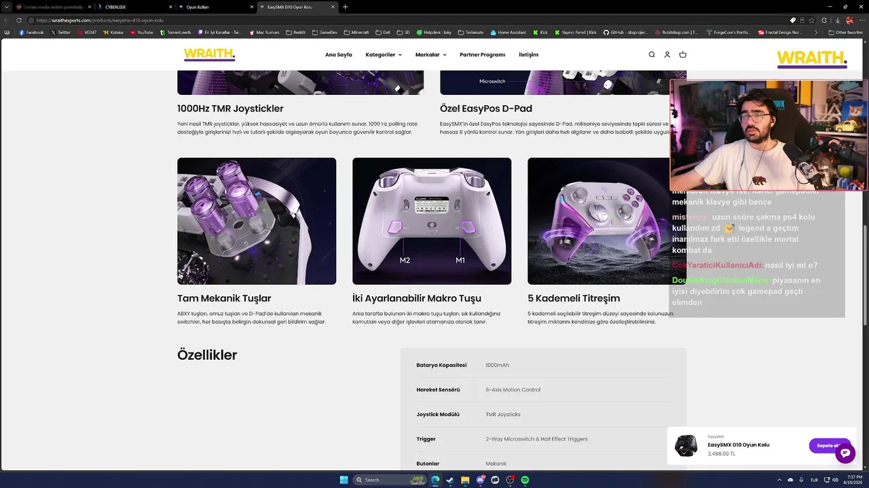This screenshot has height=488, width=869.
Task: Click the Özellikler section heading
Action: (207, 355)
